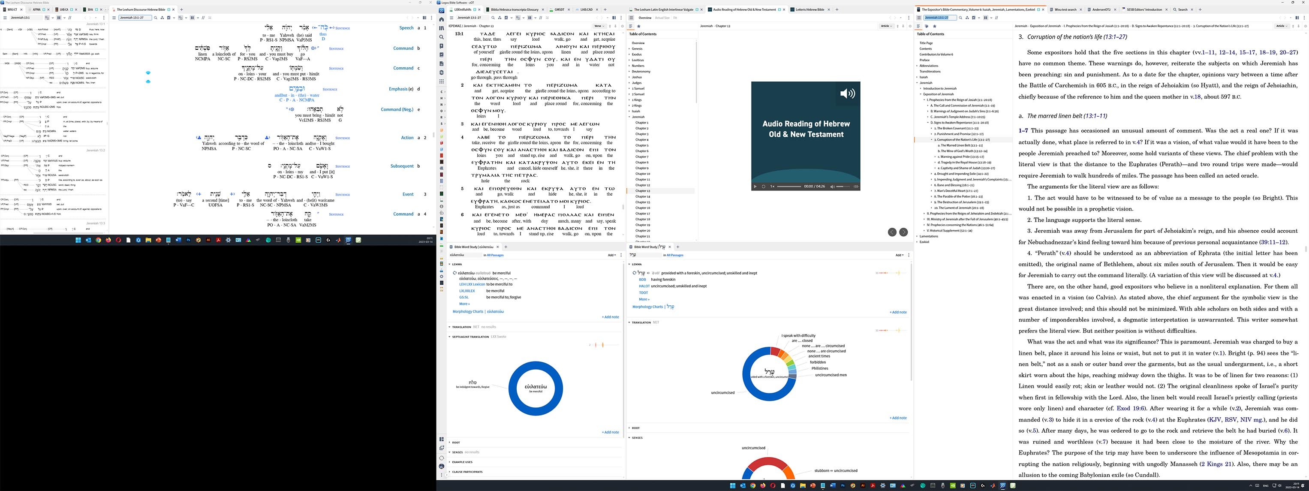The width and height of the screenshot is (1309, 491).
Task: Toggle contents panel in LXXIntRahlfs toolbar
Action: point(451,18)
